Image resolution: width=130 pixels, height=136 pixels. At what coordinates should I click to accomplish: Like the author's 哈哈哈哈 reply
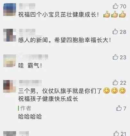[119, 108]
